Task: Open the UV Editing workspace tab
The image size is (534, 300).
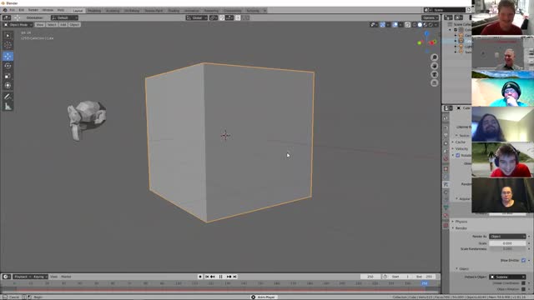Action: tap(132, 11)
